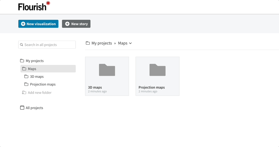Open the Projection maps folder card
279x147 pixels.
click(x=157, y=76)
